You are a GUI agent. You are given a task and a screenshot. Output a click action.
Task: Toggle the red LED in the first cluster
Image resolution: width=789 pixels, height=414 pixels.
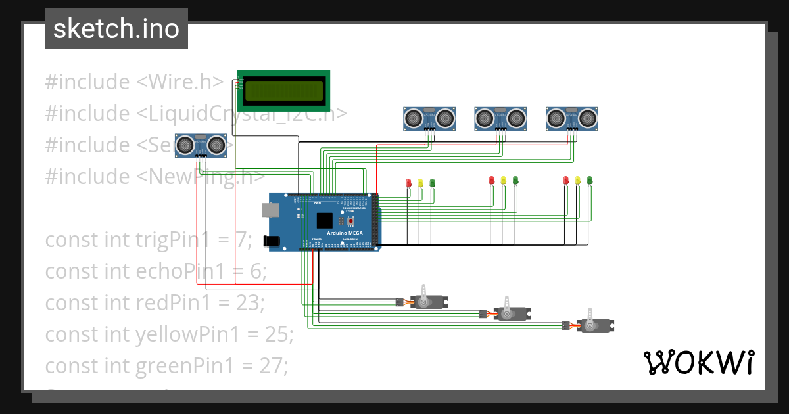[408, 183]
